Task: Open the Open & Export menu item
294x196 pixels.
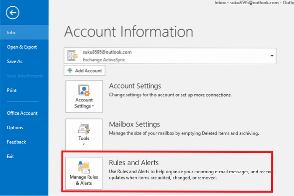Action: [x=21, y=47]
